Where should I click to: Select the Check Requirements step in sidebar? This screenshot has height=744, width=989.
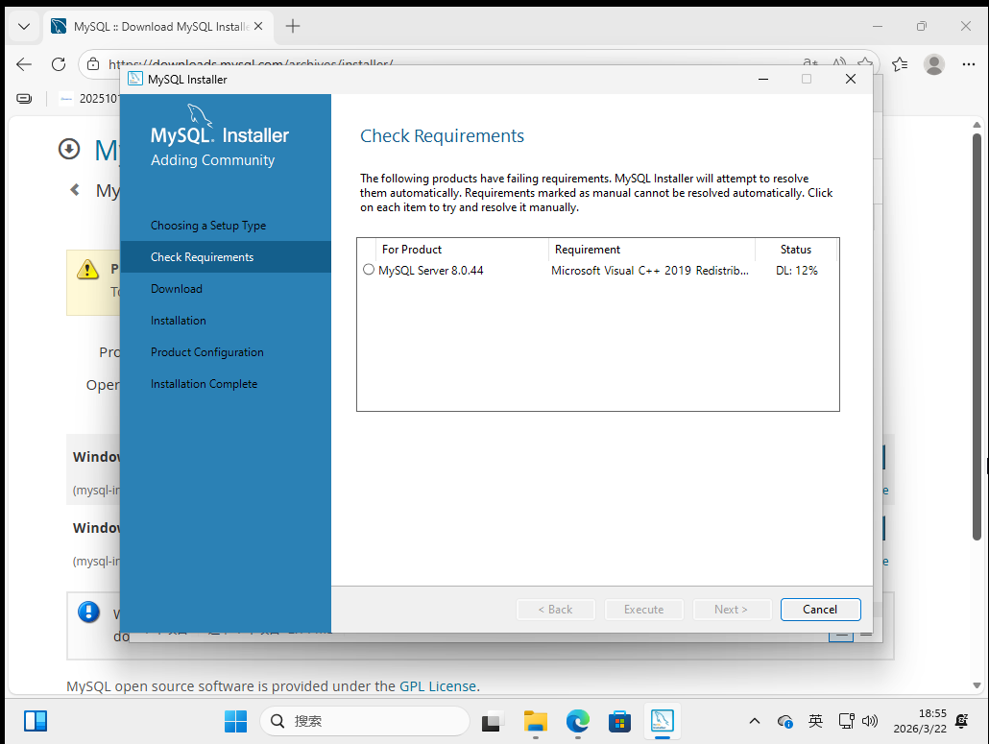[x=226, y=256]
